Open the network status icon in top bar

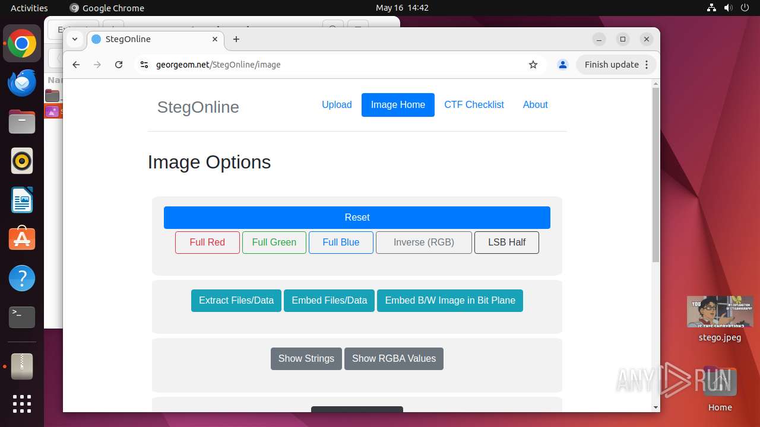pos(712,8)
